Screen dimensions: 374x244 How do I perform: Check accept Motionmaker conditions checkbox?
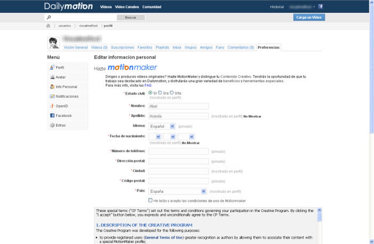pos(150,200)
